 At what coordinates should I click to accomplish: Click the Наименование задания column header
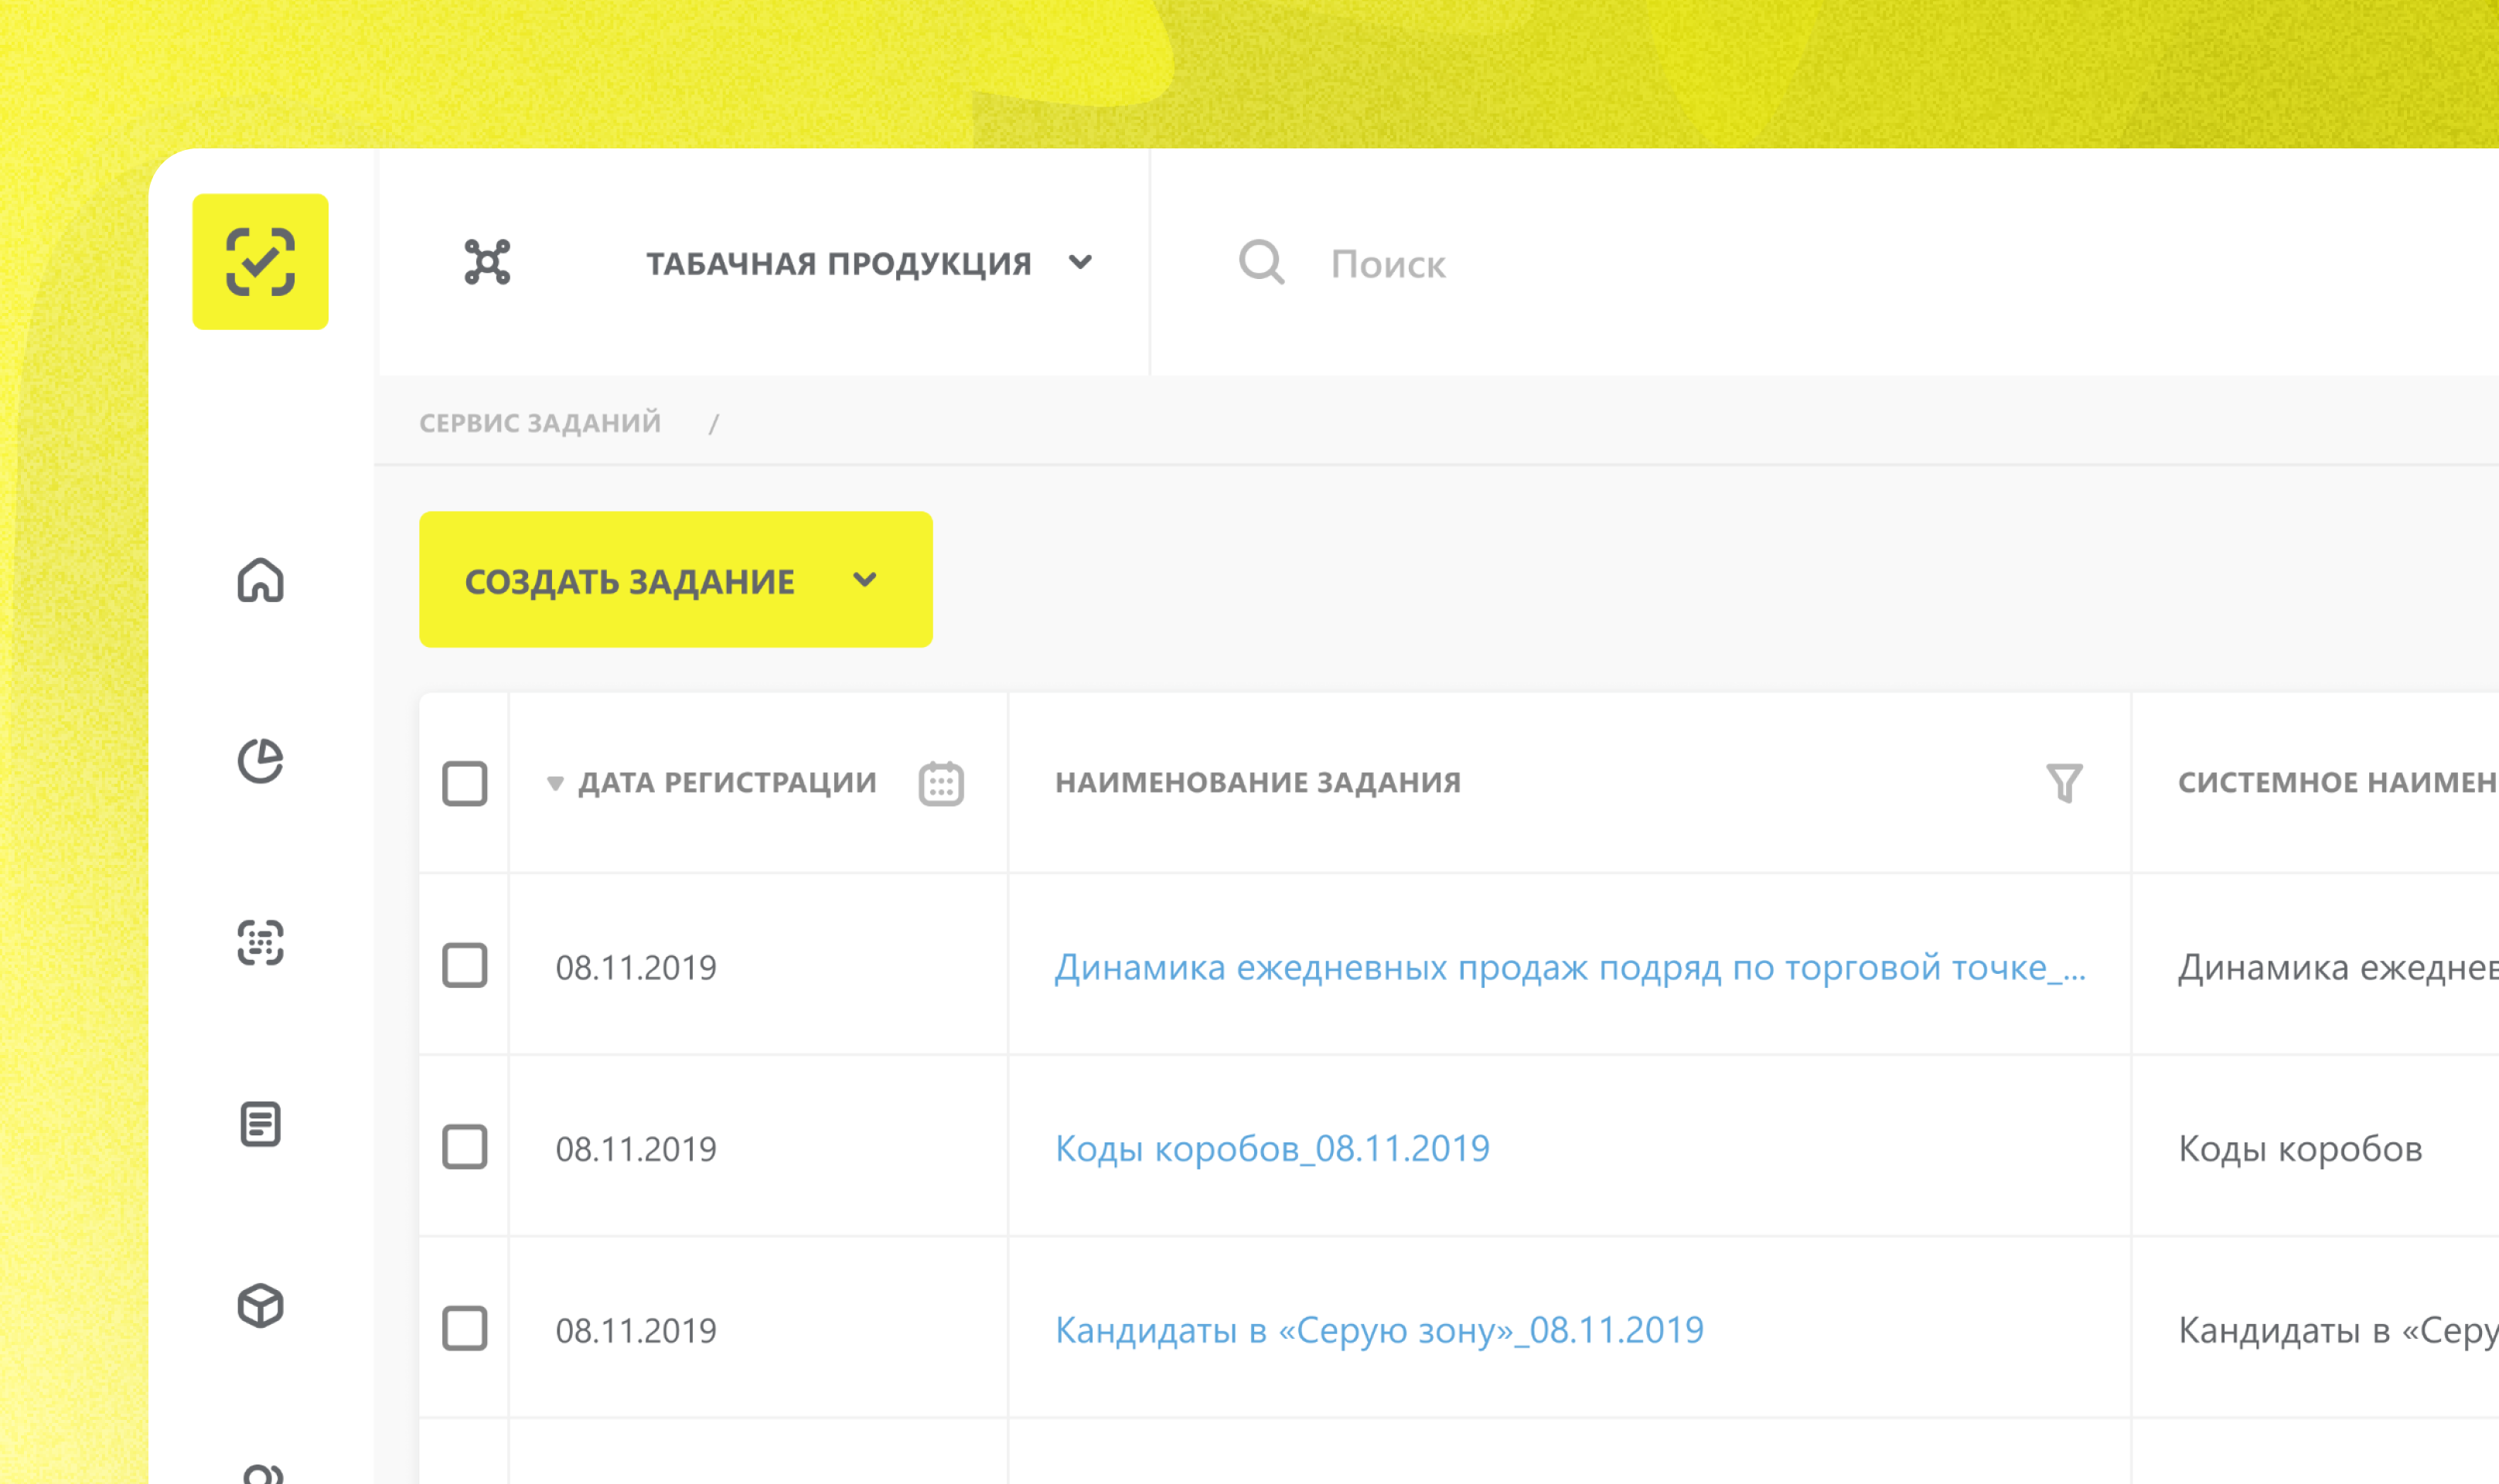click(x=1259, y=783)
